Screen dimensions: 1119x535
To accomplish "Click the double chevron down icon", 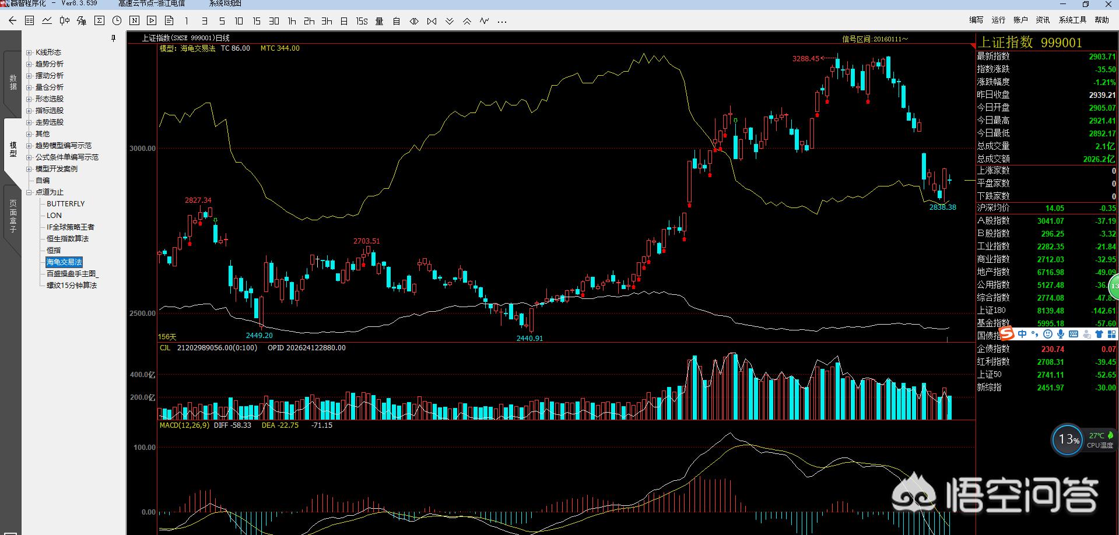I will click(449, 21).
